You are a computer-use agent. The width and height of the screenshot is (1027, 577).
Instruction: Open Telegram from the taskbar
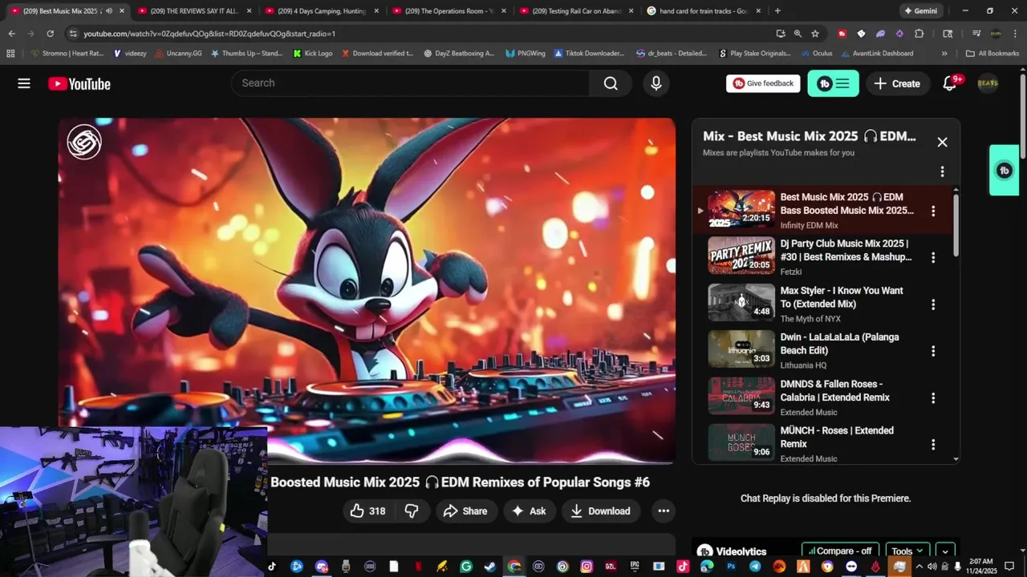click(755, 567)
